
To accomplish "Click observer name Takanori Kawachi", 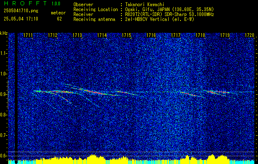I will tap(145, 5).
